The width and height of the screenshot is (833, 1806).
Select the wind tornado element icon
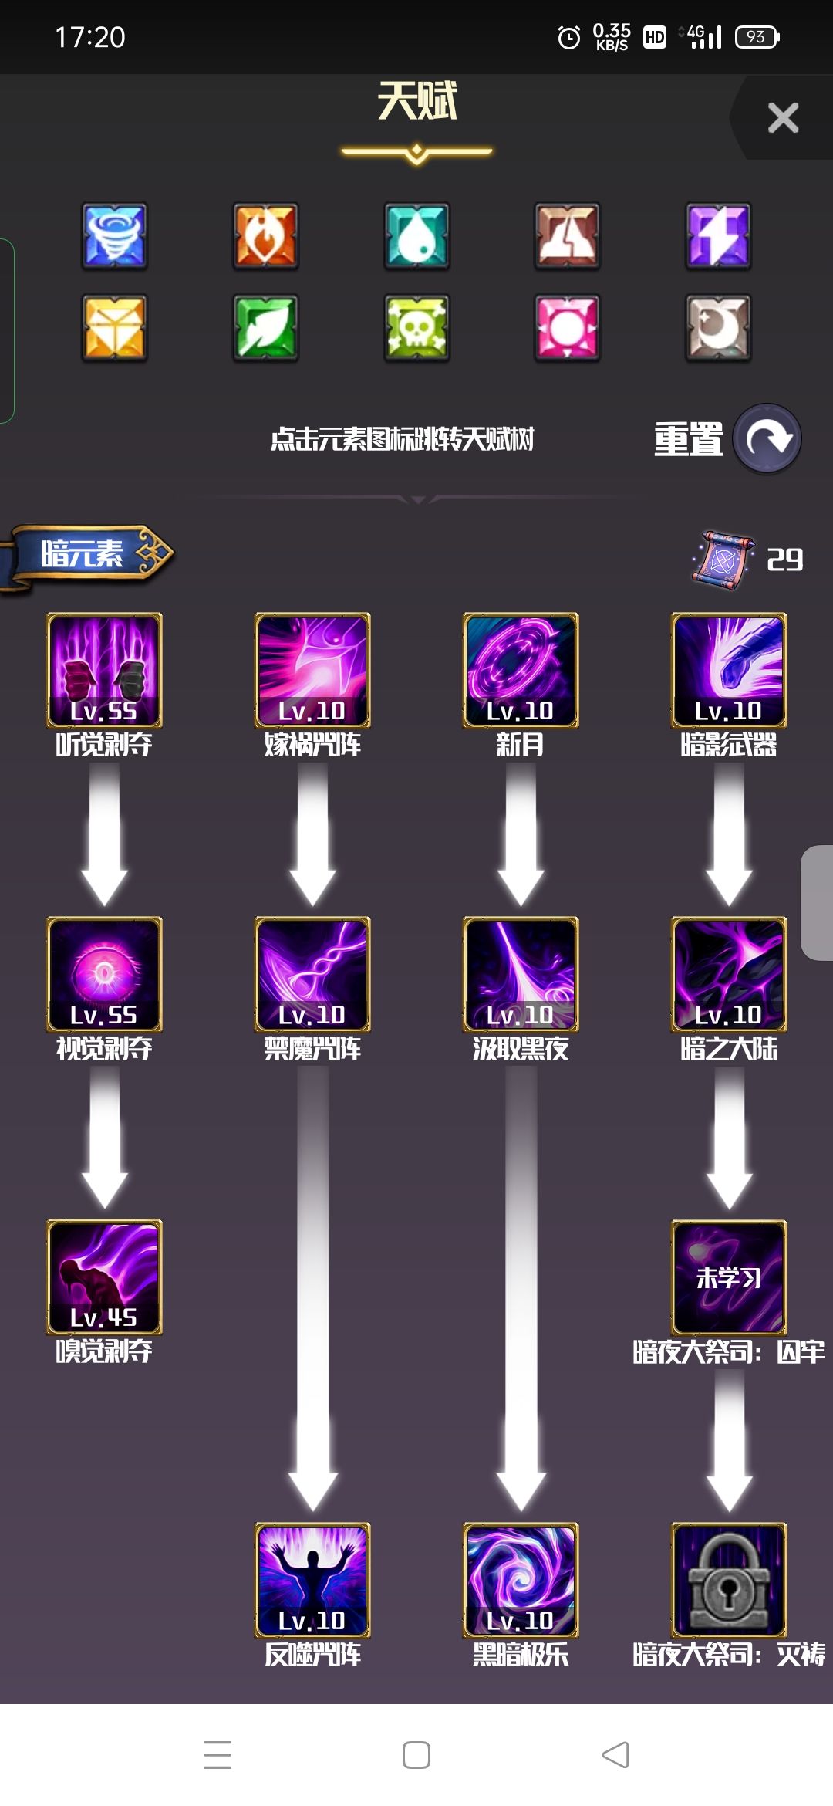coord(114,236)
